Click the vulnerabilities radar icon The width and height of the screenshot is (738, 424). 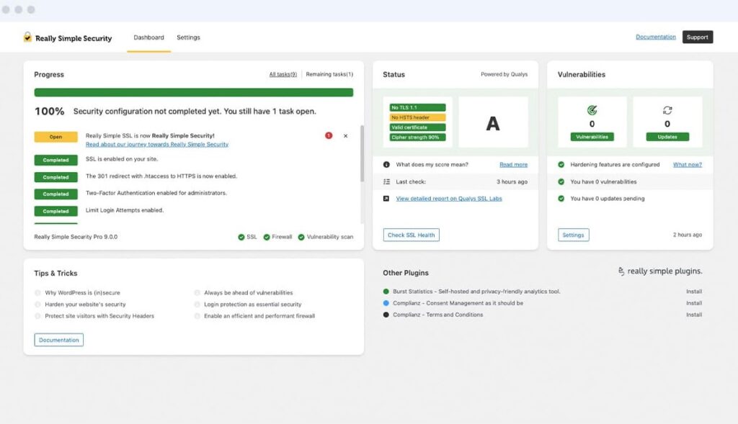click(592, 110)
